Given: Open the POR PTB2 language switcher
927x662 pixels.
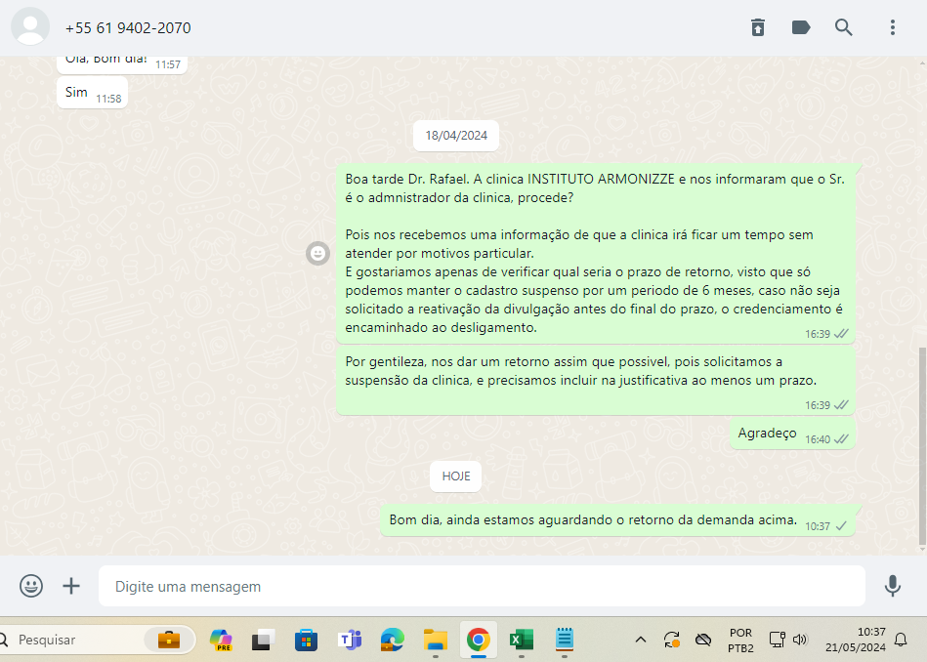Looking at the screenshot, I should pos(740,641).
